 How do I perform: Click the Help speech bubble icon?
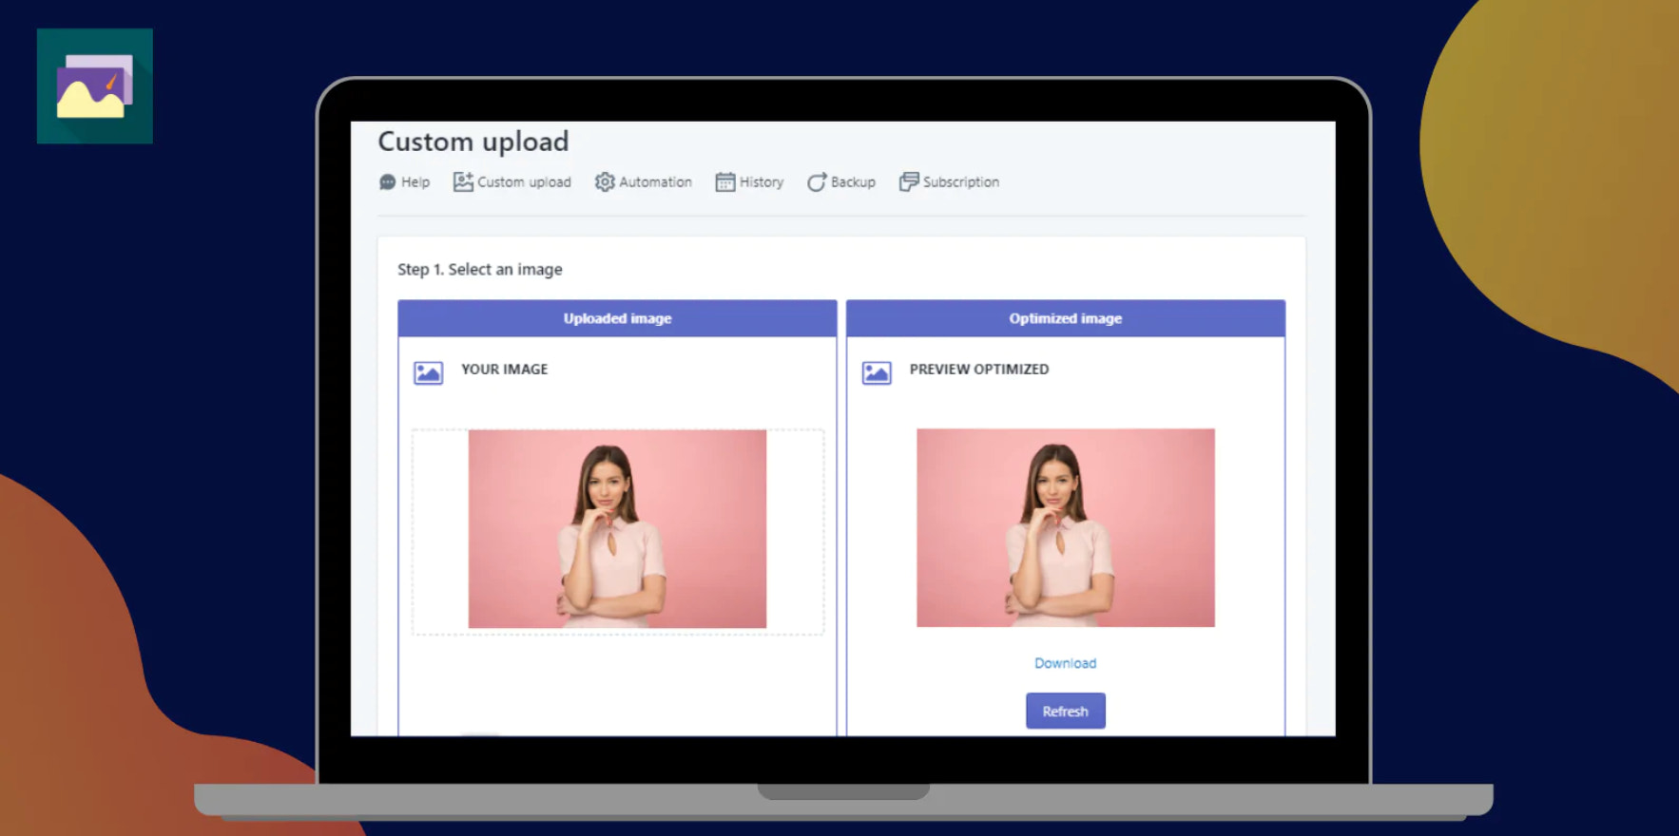pyautogui.click(x=387, y=182)
